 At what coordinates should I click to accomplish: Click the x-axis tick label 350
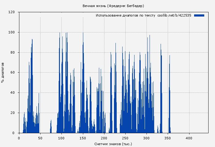click(168, 138)
